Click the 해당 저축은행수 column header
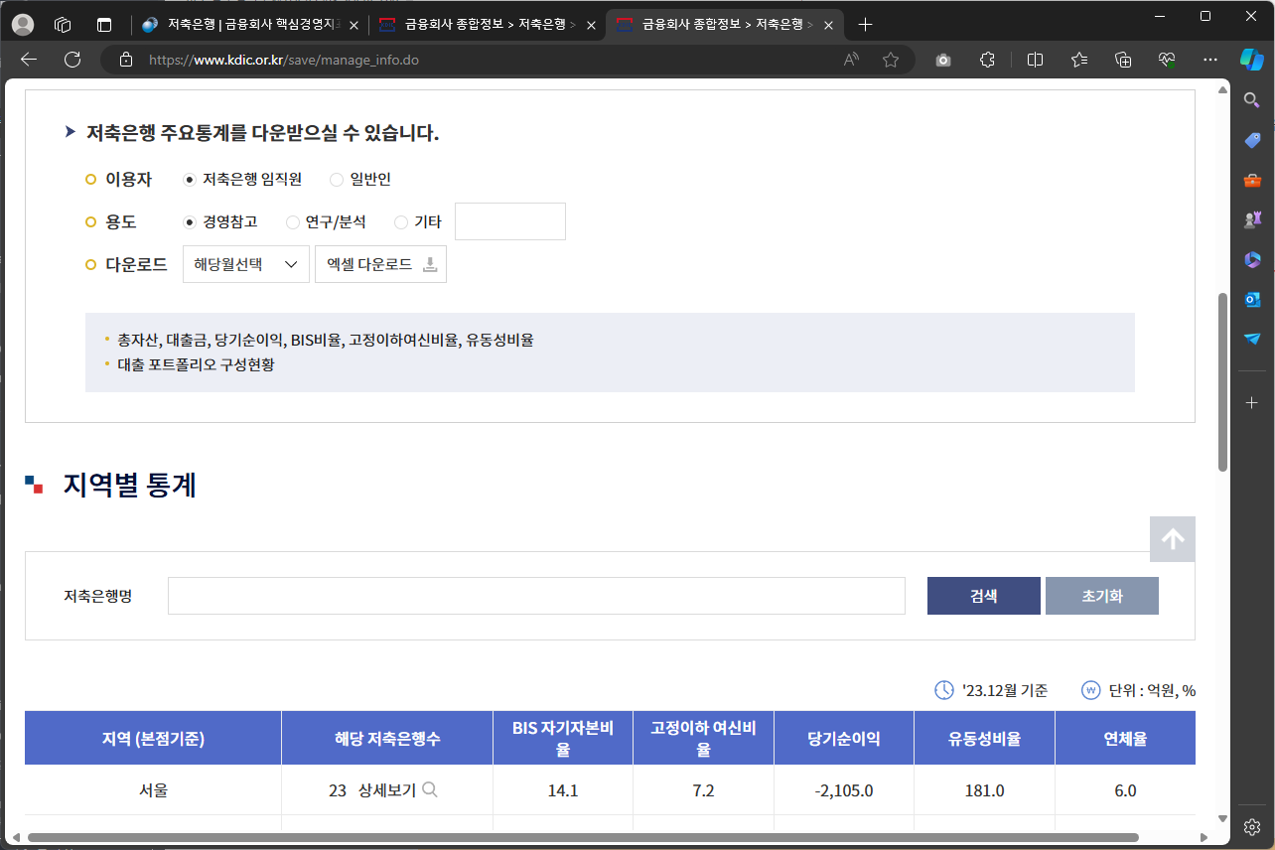 pyautogui.click(x=387, y=738)
